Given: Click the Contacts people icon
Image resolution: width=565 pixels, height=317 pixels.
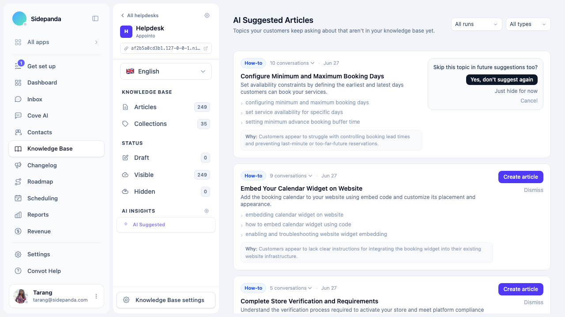Looking at the screenshot, I should tap(18, 132).
